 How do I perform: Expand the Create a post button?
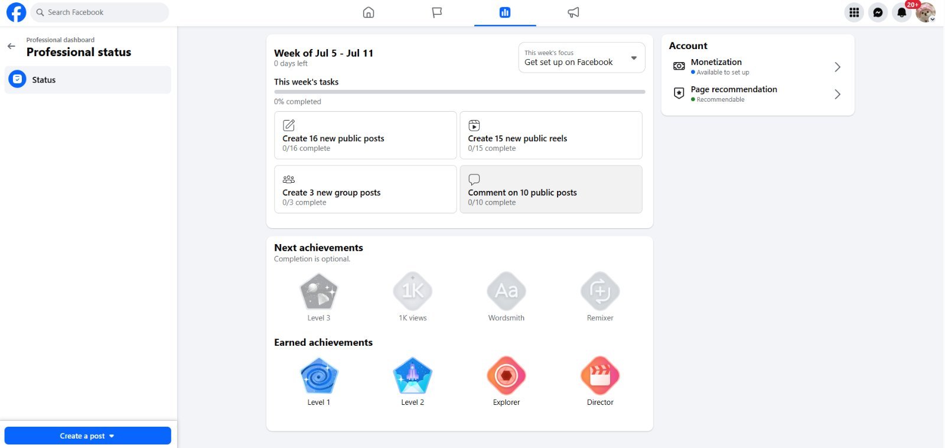[88, 436]
